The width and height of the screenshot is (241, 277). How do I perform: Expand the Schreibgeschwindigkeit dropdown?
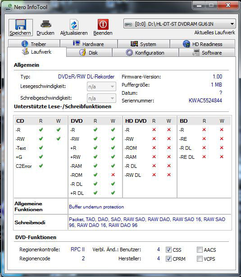click(101, 98)
